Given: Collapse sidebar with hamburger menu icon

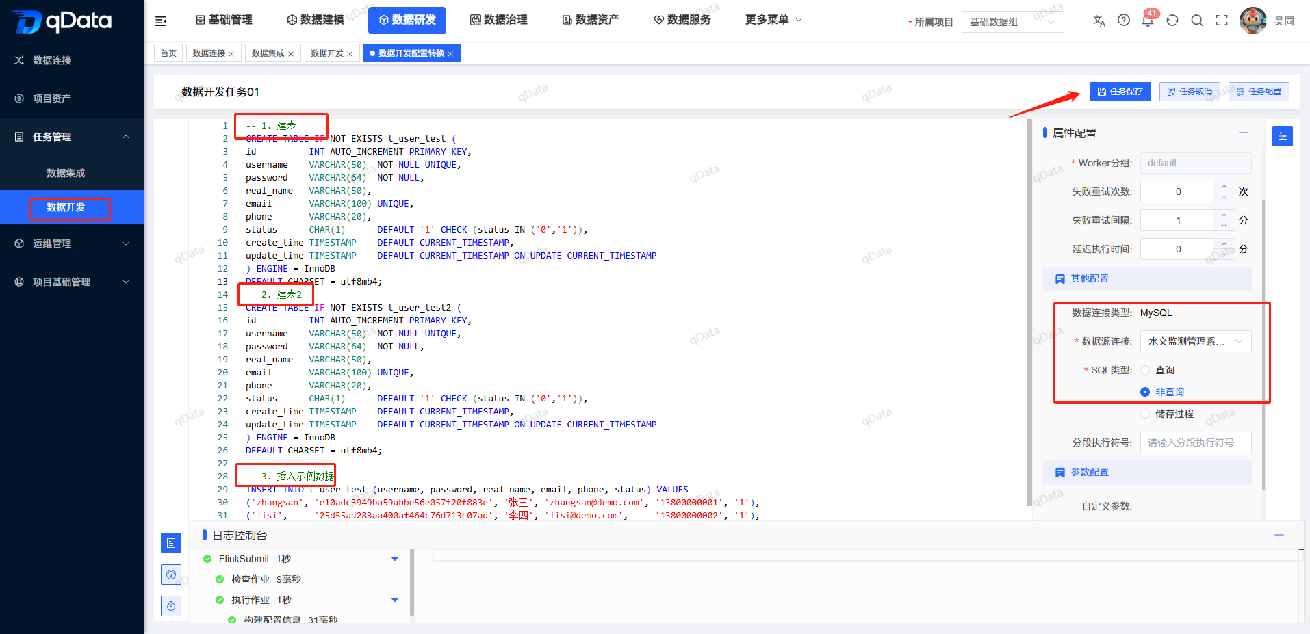Looking at the screenshot, I should tap(161, 21).
